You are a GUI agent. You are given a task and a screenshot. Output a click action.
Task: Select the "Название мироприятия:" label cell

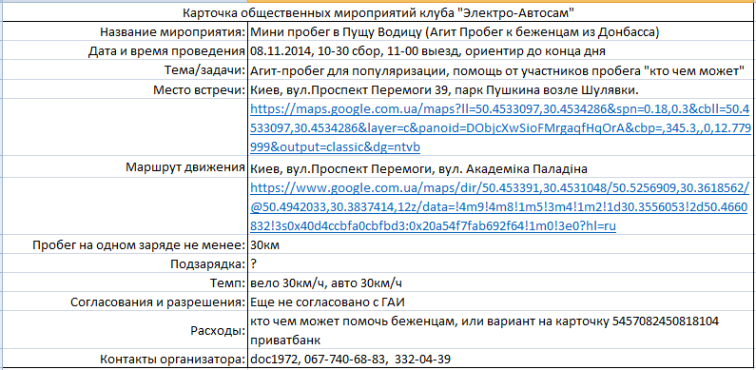pos(125,32)
